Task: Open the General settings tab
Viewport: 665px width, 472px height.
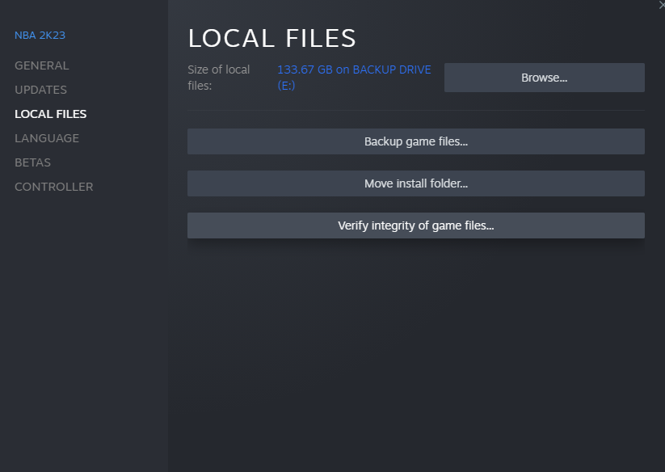Action: [41, 65]
